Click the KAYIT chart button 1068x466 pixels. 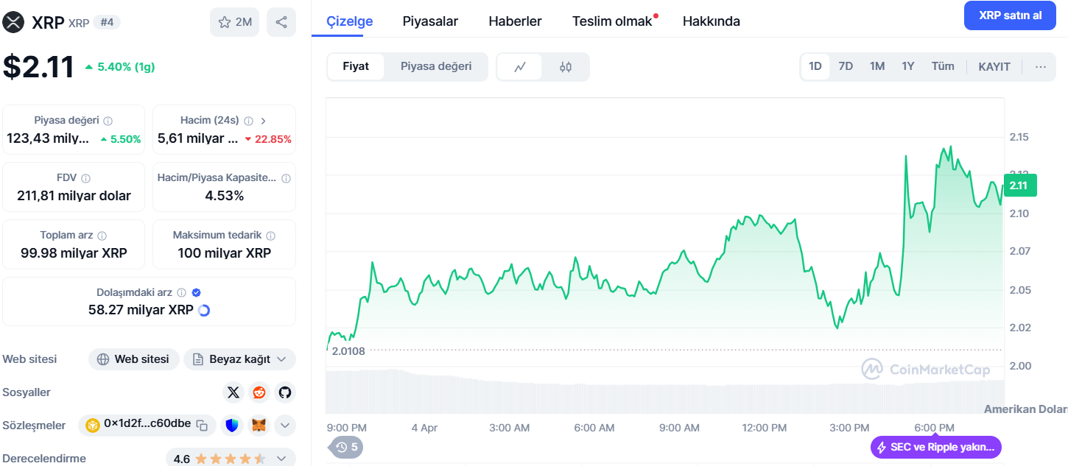pos(994,66)
